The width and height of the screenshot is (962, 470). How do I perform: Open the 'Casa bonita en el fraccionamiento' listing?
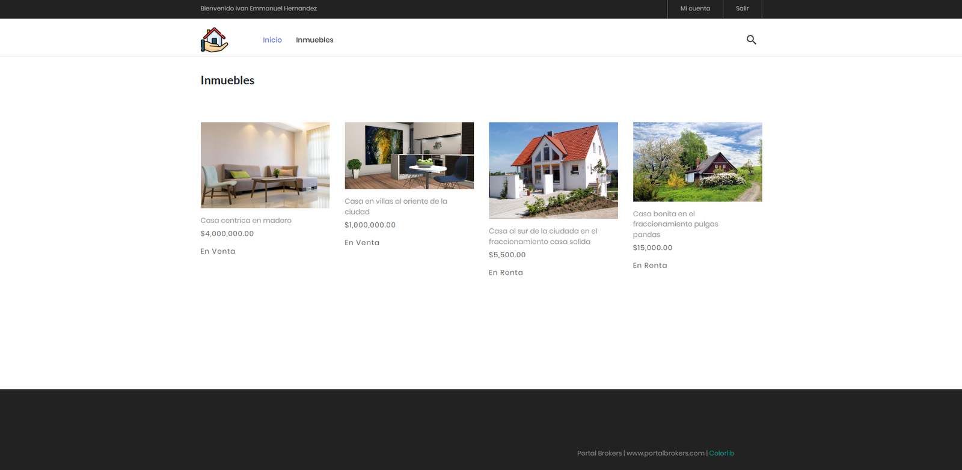(x=675, y=224)
